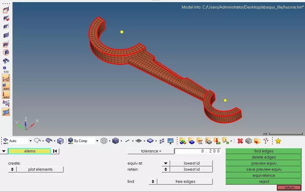Click the yellow star favorites icon
Viewport: 305px width, 192px height.
point(278,141)
